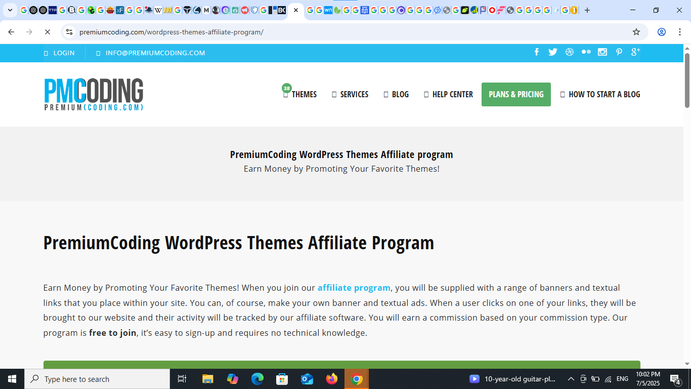Click the PMCoding site logo
The height and width of the screenshot is (389, 691).
[x=94, y=94]
